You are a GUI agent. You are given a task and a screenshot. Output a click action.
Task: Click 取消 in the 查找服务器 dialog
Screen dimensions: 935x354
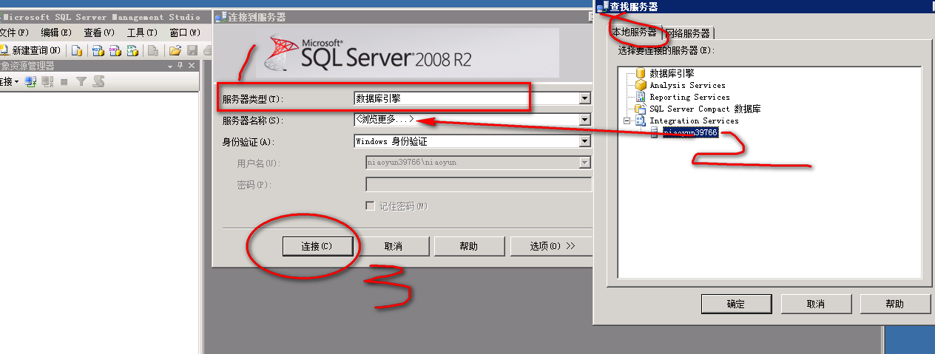click(815, 304)
